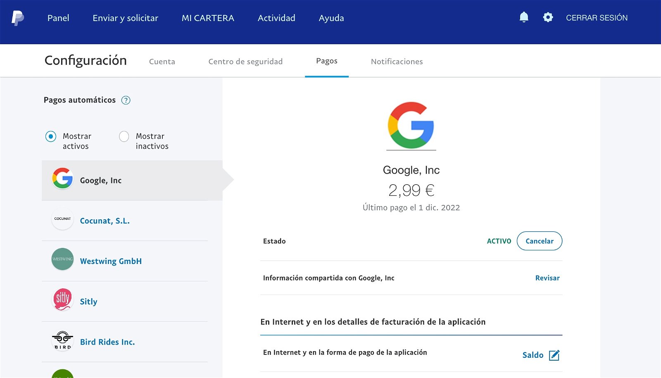Open the Panel menu item
The image size is (661, 378).
point(58,18)
